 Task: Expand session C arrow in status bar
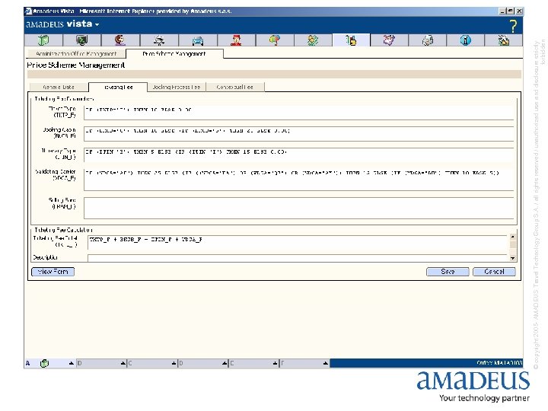[x=174, y=364]
